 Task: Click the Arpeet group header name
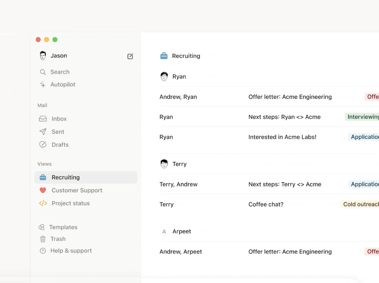(x=182, y=231)
